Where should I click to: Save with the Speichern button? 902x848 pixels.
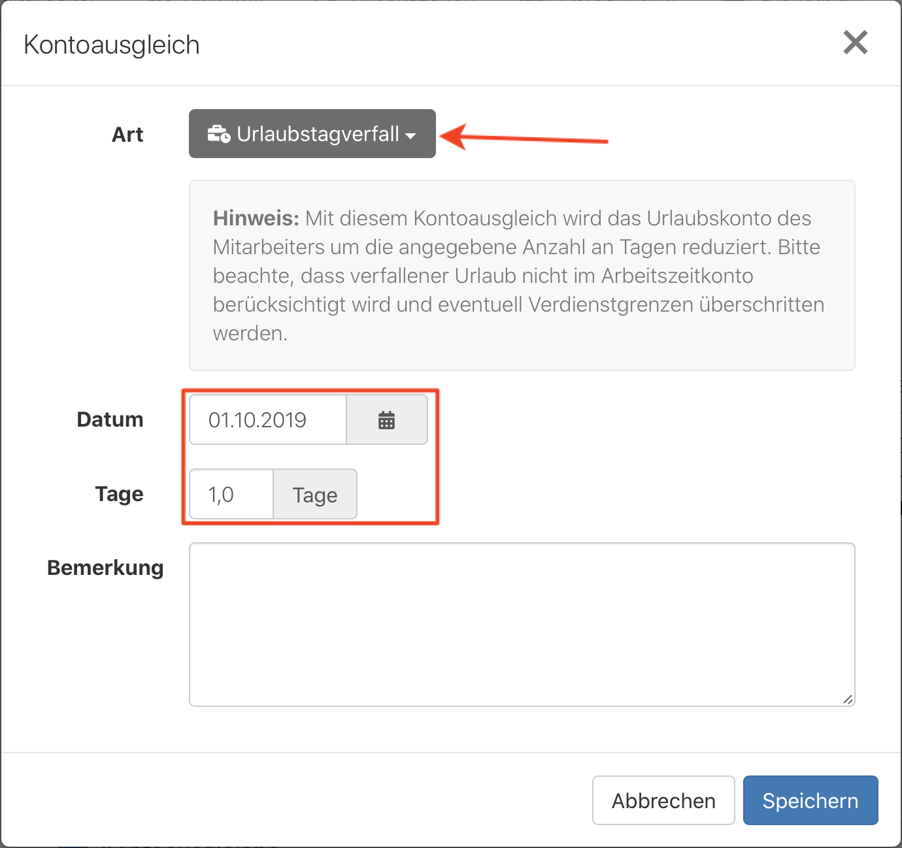(x=810, y=800)
